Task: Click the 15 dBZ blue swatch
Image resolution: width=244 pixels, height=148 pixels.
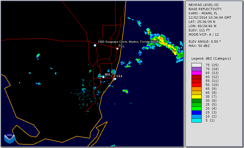Action: pos(197,112)
